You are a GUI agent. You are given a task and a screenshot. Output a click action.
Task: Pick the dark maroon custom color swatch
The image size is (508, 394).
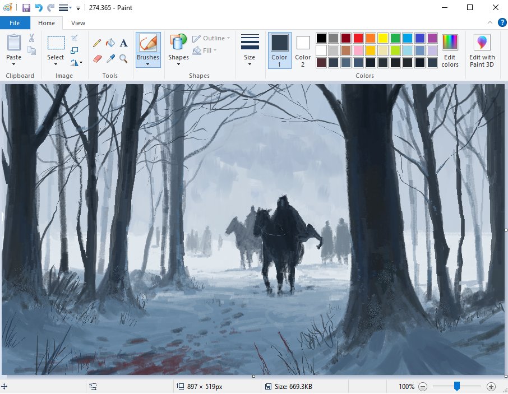coord(321,62)
